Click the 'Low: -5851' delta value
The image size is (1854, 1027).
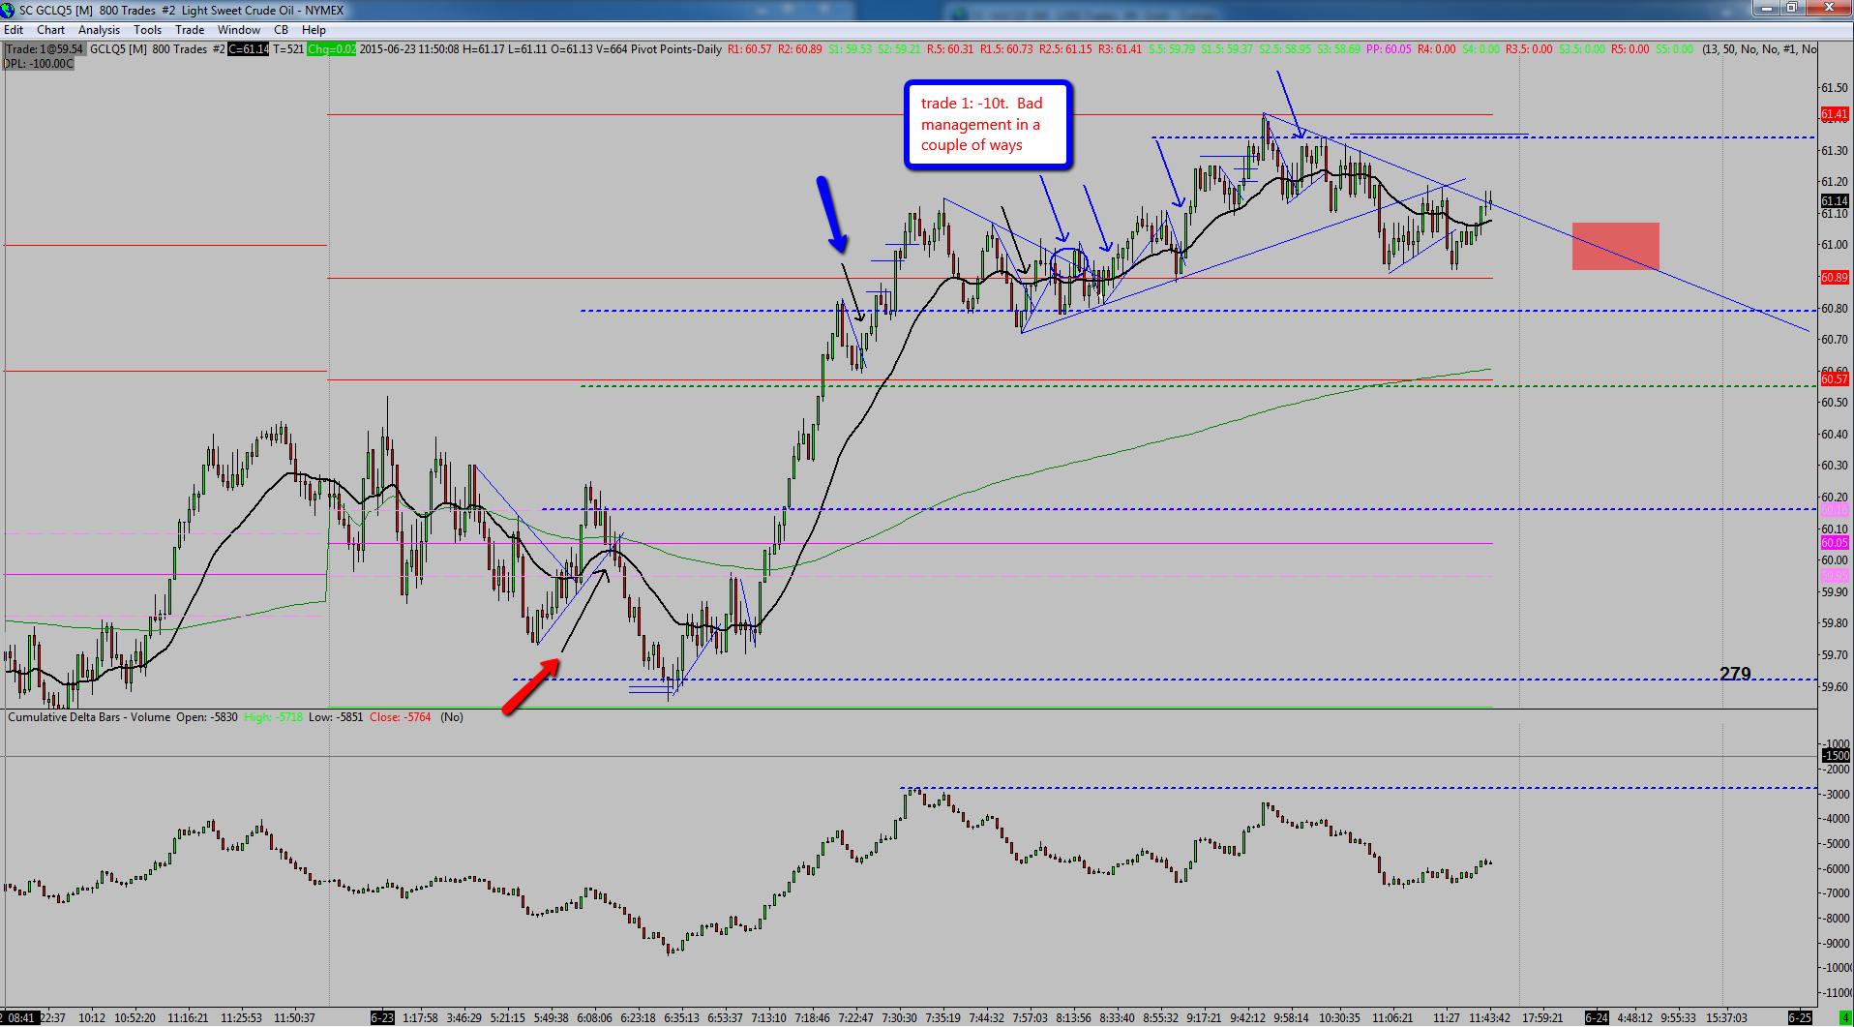pos(336,717)
